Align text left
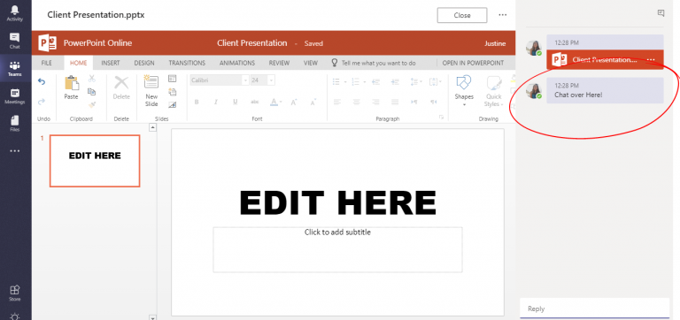 [337, 102]
